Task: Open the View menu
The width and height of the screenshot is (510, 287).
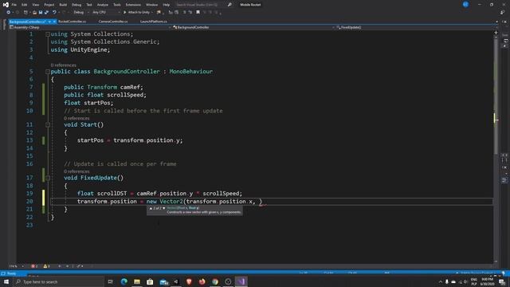Action: pyautogui.click(x=36, y=5)
